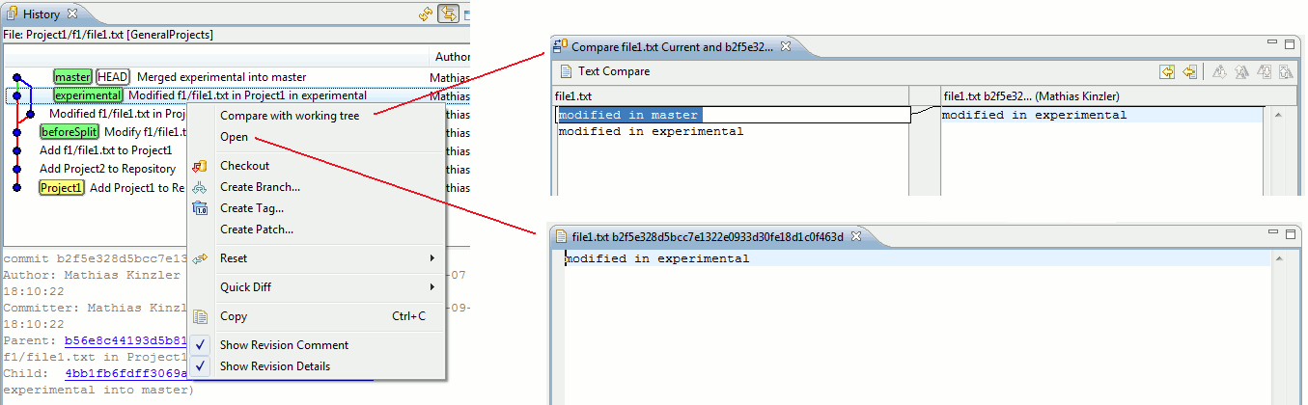This screenshot has width=1308, height=405.
Task: Select Compare with working tree
Action: pos(289,116)
